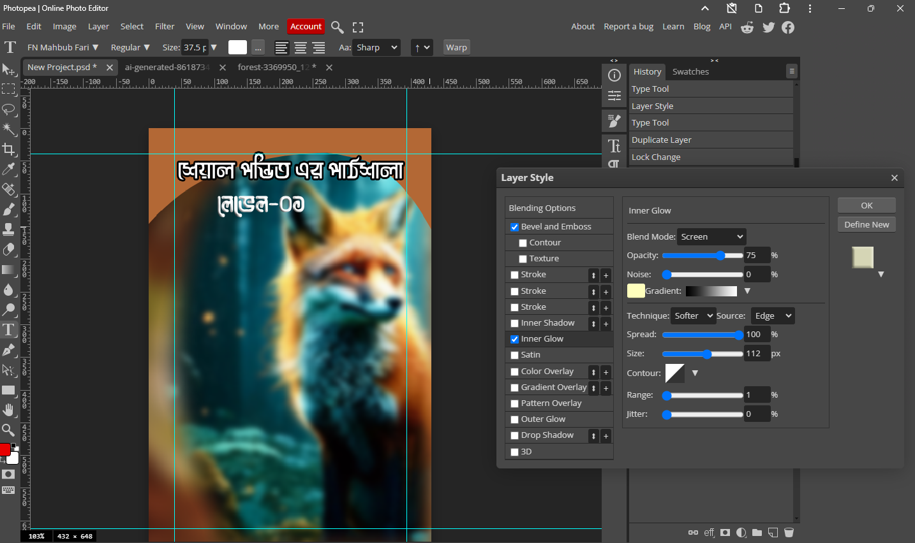Select the Gradient tool
The width and height of the screenshot is (915, 543).
coord(8,270)
